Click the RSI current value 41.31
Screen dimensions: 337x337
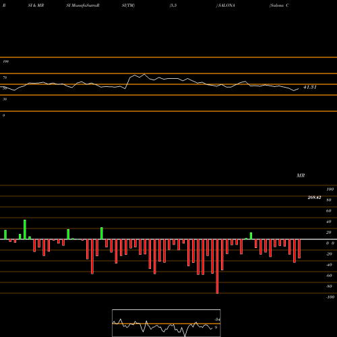pyautogui.click(x=310, y=87)
